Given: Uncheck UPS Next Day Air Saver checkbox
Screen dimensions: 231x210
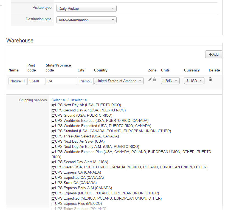Looking at the screenshot, I should 53,142.
